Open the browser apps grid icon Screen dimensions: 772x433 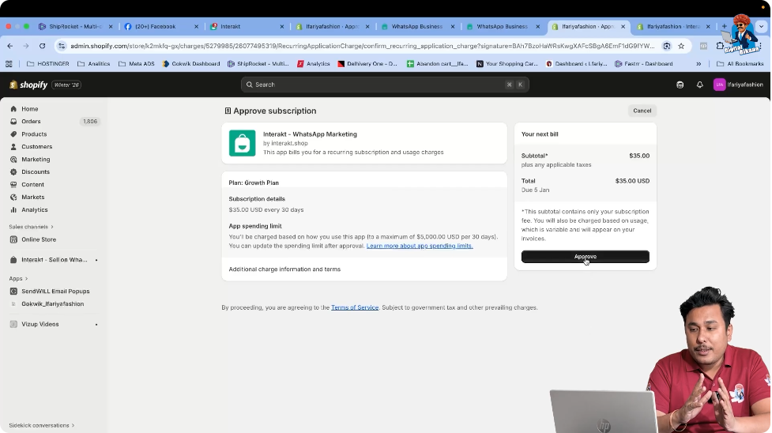click(9, 63)
